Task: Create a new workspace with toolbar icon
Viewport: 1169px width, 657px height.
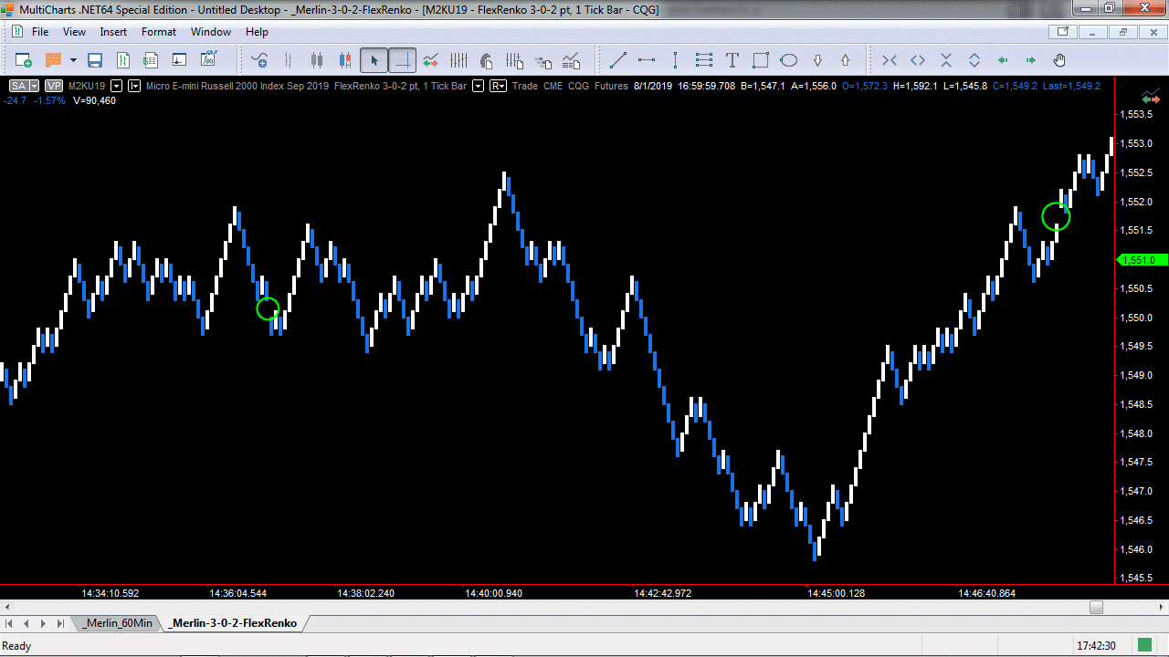Action: (23, 60)
